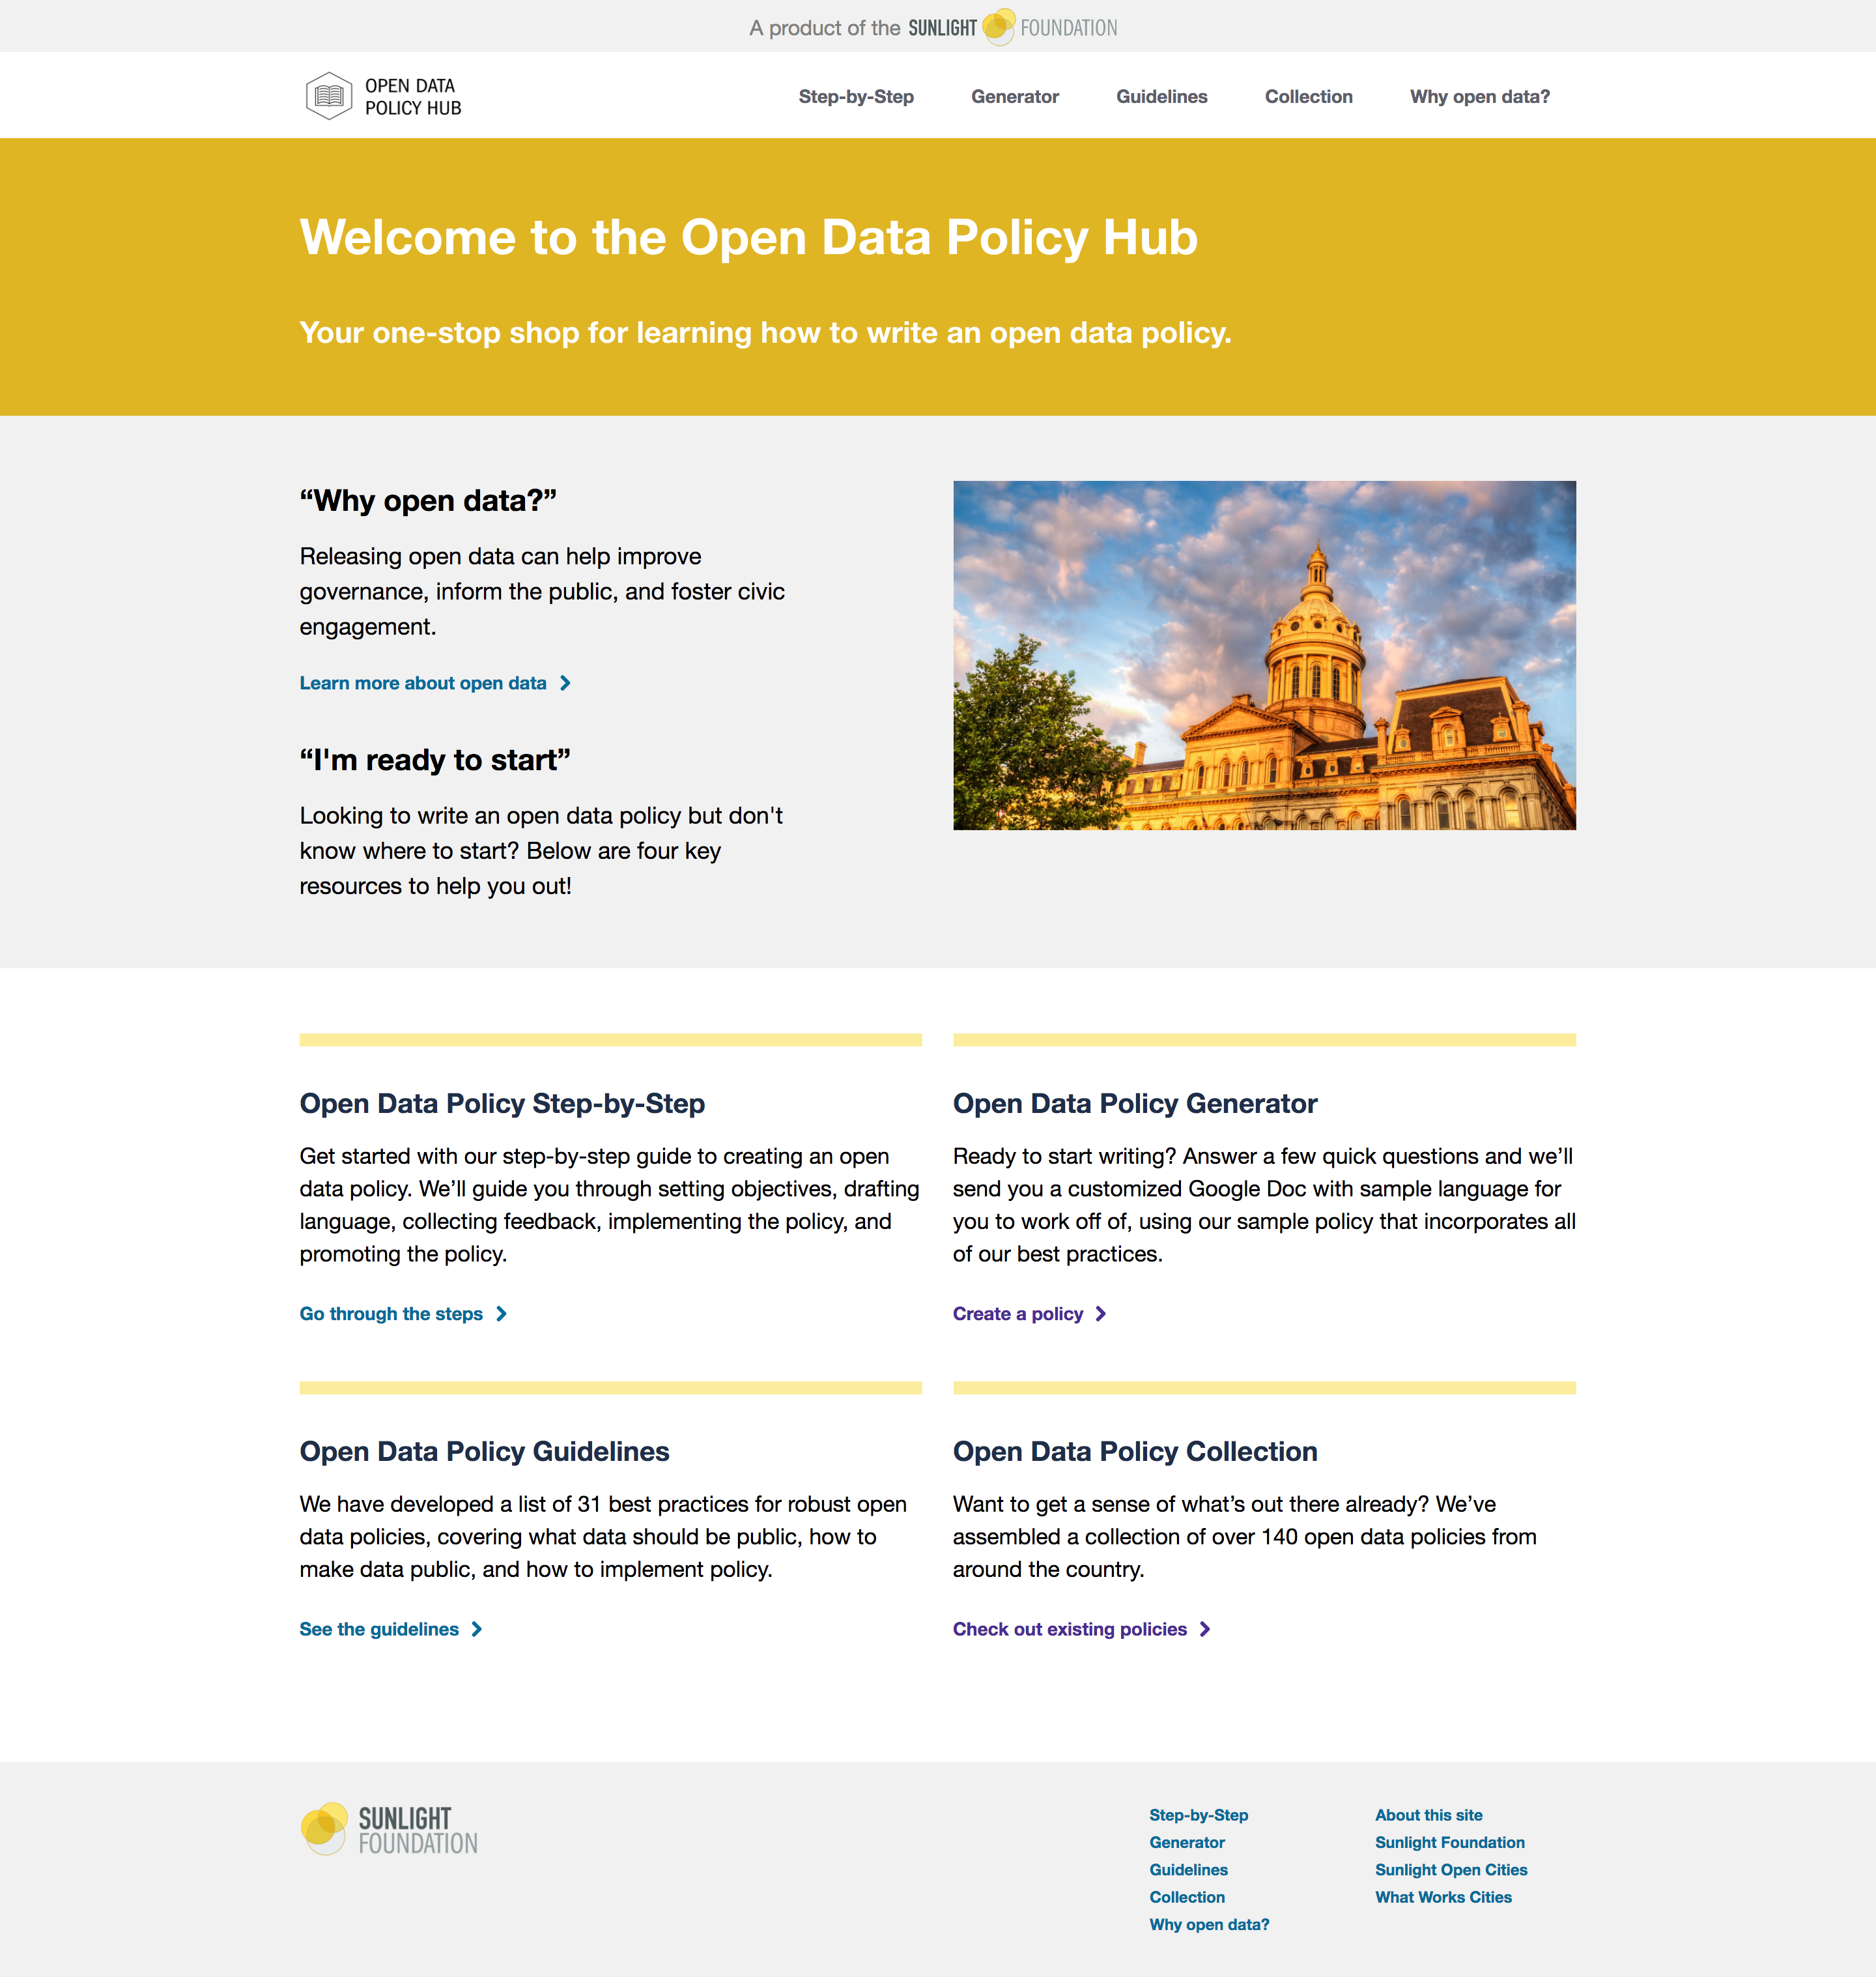Click chevron beside See the guidelines
This screenshot has height=1977, width=1876.
477,1629
